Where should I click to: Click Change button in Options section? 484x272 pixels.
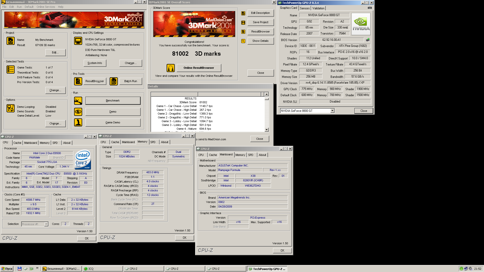click(x=55, y=124)
